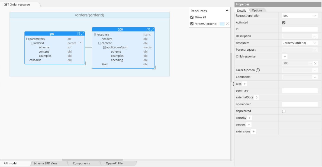322x167 pixels.
Task: Open the Description editor with its ellipsis button
Action: tap(315, 36)
